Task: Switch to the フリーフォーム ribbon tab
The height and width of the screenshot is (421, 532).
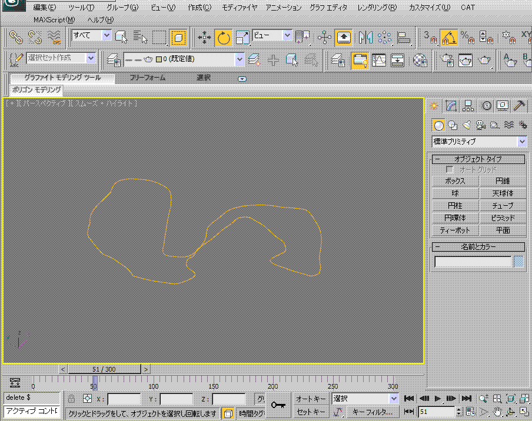Action: pyautogui.click(x=147, y=78)
